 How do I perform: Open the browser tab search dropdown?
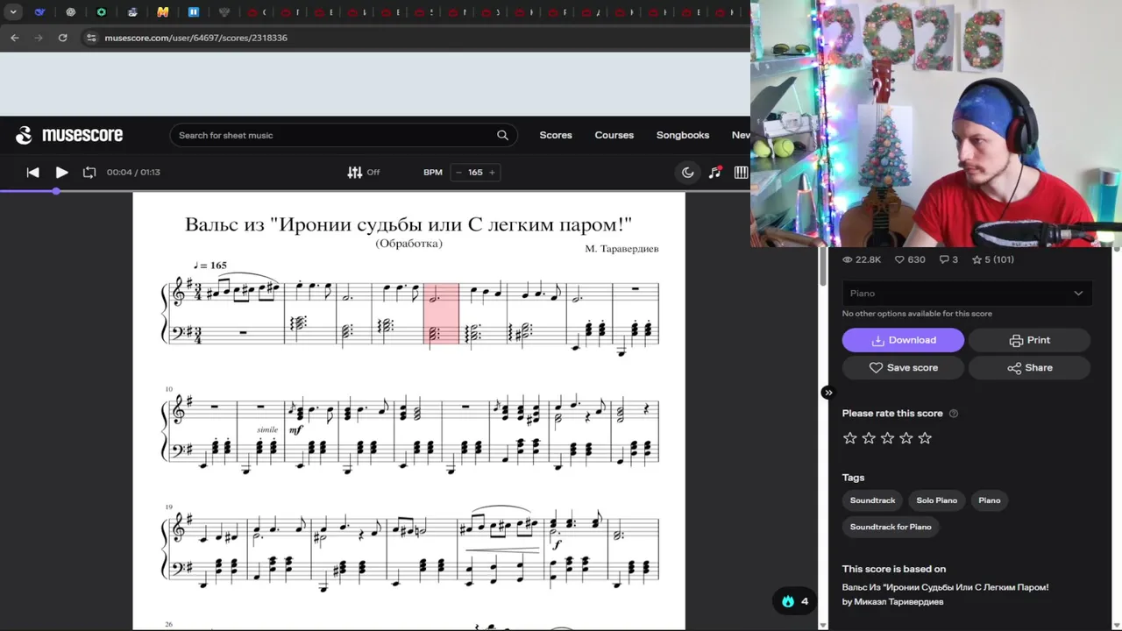[13, 12]
